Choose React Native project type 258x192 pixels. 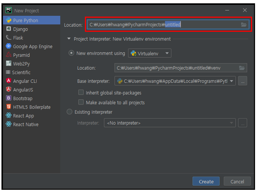coord(32,124)
